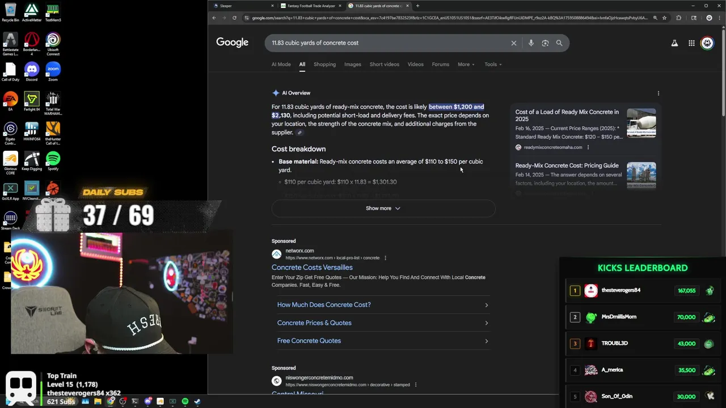Open networx.com ad options menu
This screenshot has width=726, height=408.
[x=385, y=258]
